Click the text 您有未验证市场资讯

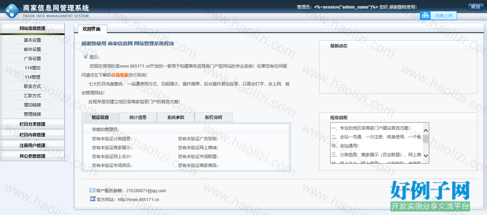click(x=112, y=166)
